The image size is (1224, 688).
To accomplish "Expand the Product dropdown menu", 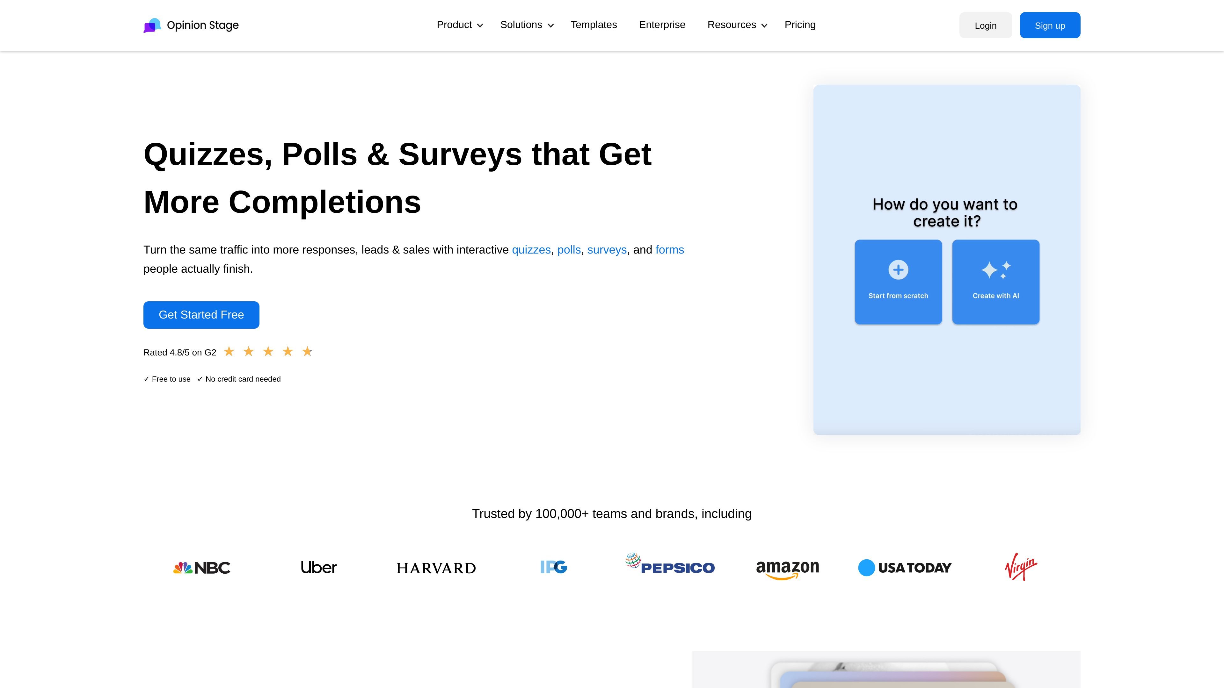I will coord(459,25).
